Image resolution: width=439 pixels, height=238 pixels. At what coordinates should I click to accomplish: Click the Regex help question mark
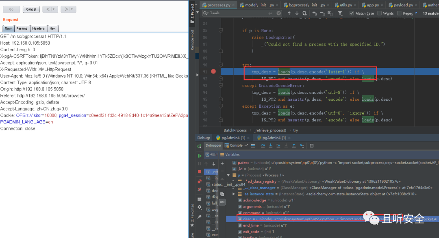click(416, 13)
